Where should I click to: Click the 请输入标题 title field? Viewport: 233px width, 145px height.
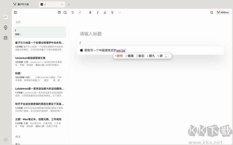[x=91, y=34]
